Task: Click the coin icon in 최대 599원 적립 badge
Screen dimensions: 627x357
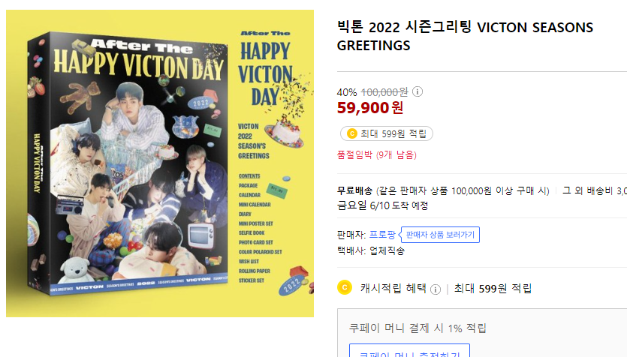Action: [x=352, y=133]
